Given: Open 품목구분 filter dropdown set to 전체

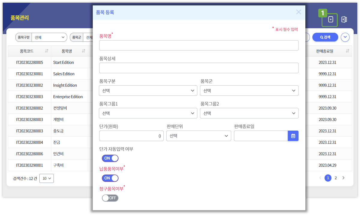Looking at the screenshot, I should [49, 37].
